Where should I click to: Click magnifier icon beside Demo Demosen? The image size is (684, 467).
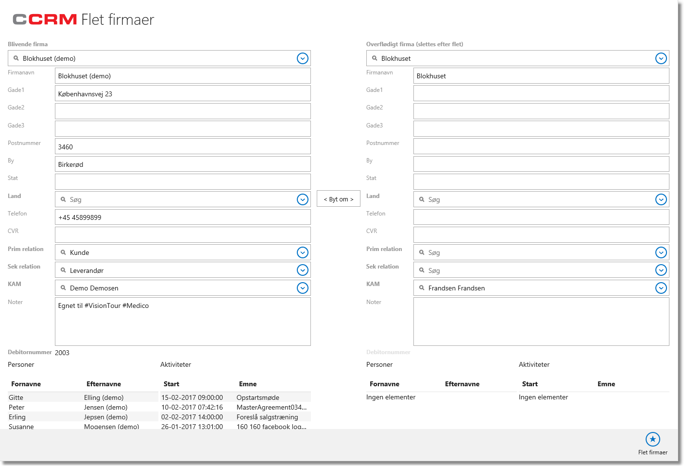pyautogui.click(x=63, y=288)
